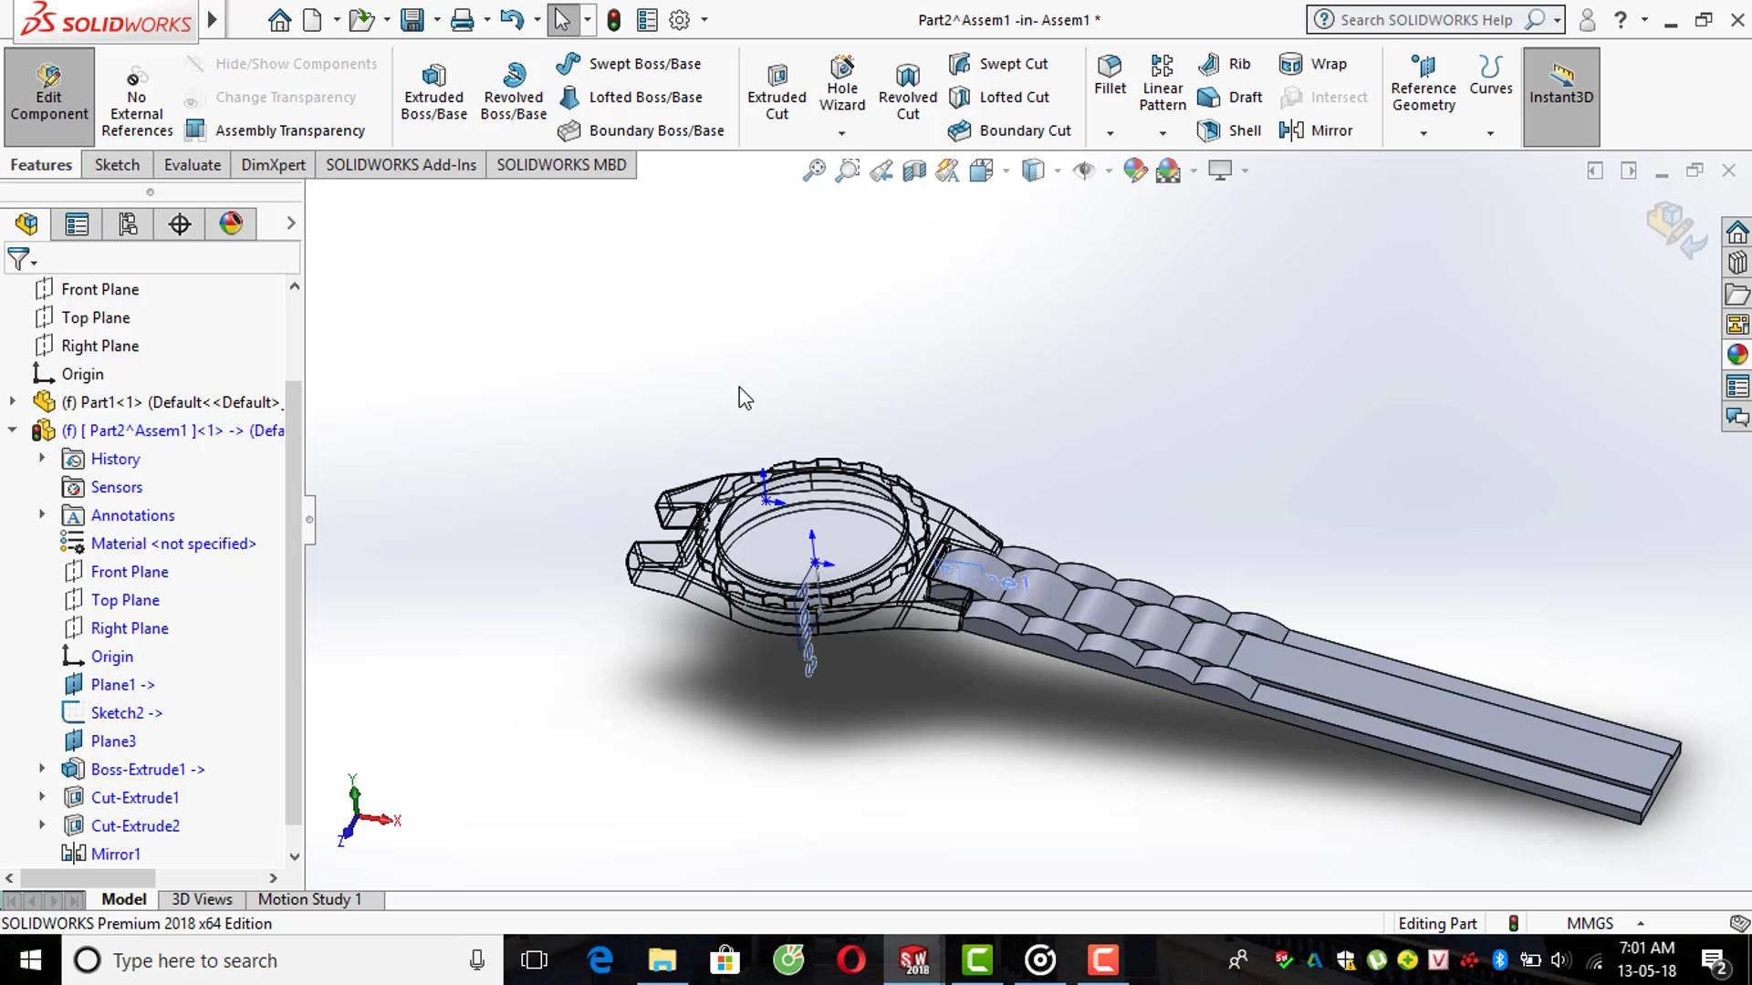Image resolution: width=1752 pixels, height=985 pixels.
Task: Expand the Boss-Extrude1 feature node
Action: [x=42, y=769]
